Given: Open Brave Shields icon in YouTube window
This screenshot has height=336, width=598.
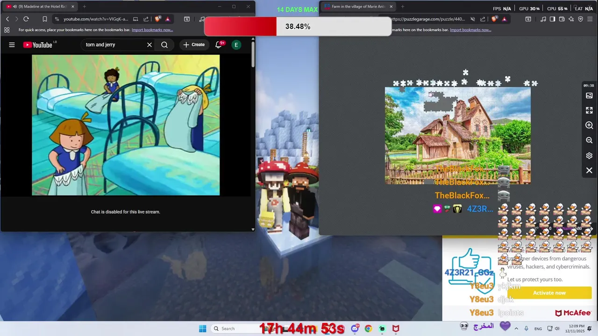Looking at the screenshot, I should [x=157, y=19].
